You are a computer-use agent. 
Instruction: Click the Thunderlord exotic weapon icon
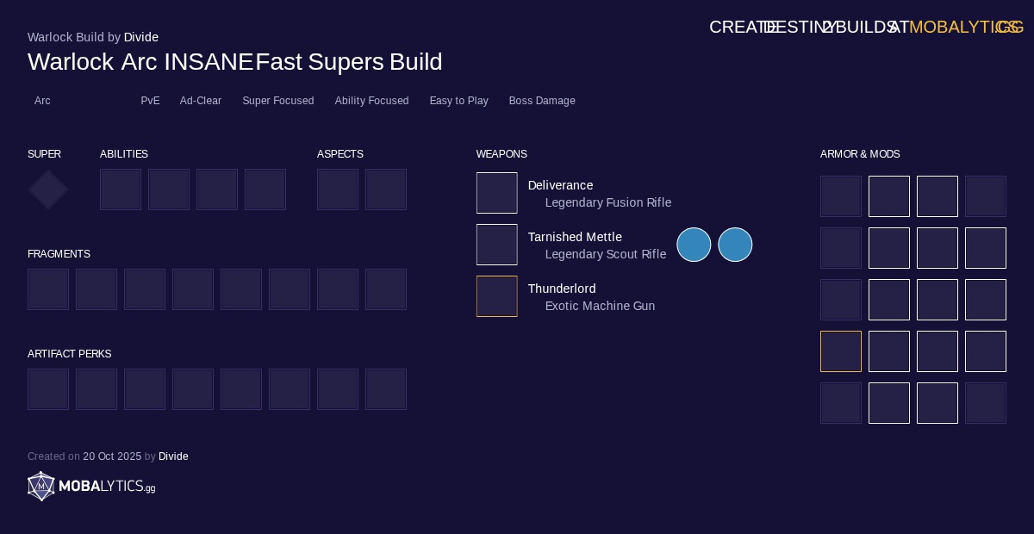(497, 296)
